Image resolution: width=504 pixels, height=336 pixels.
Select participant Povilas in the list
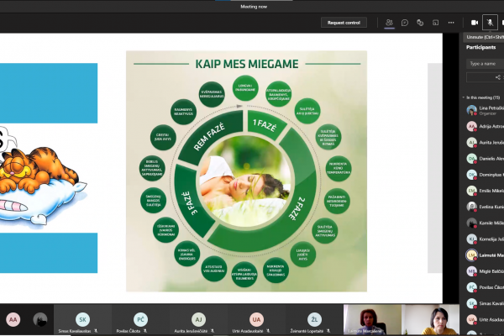(484, 287)
